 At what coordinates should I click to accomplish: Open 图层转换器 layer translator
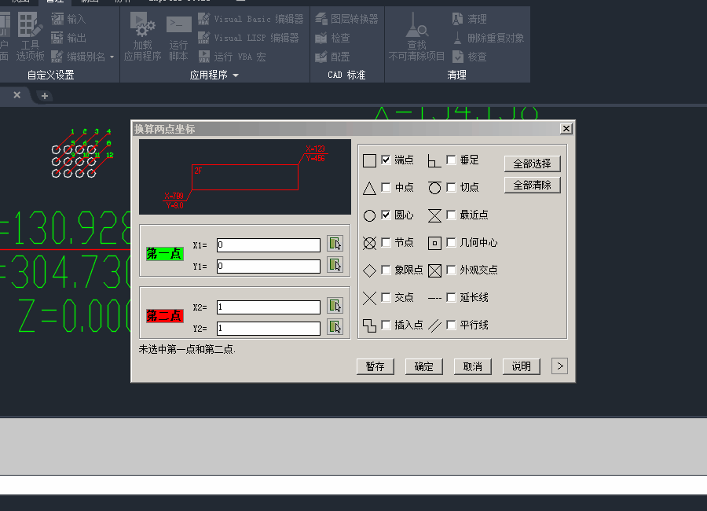346,19
